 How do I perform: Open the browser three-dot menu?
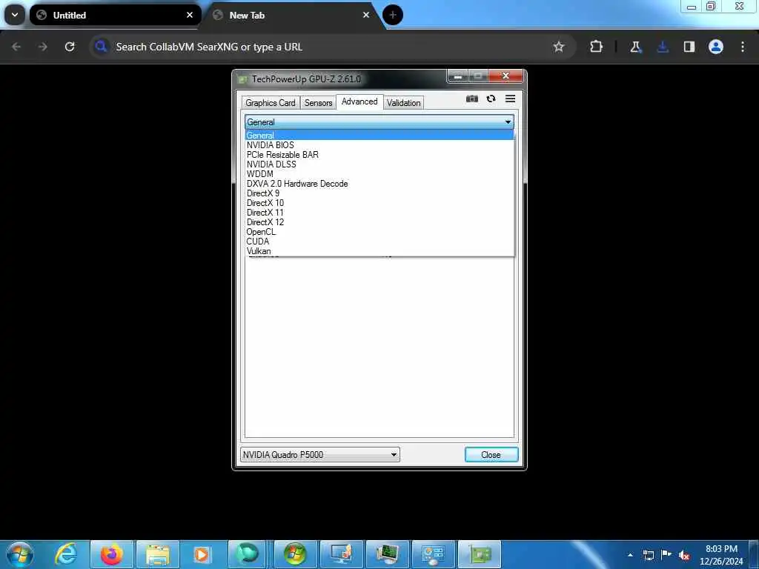[x=743, y=47]
